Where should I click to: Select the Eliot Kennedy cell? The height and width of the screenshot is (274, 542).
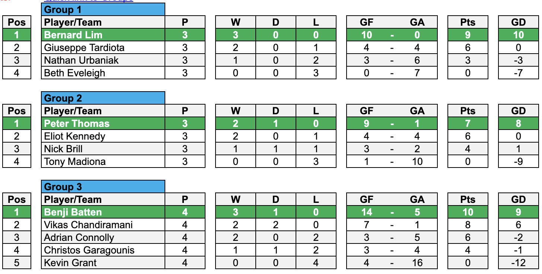103,136
